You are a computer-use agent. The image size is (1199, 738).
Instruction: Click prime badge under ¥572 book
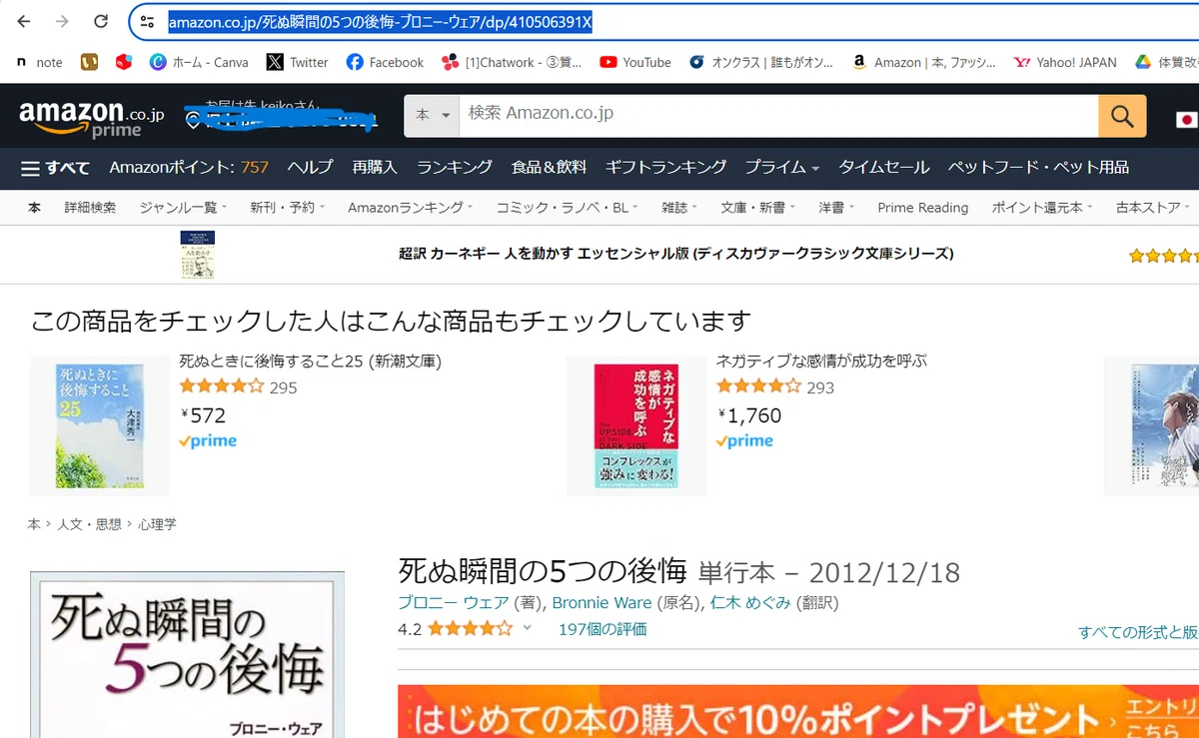tap(208, 441)
